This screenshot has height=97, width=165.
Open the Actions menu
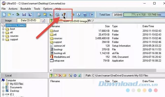click(13, 9)
